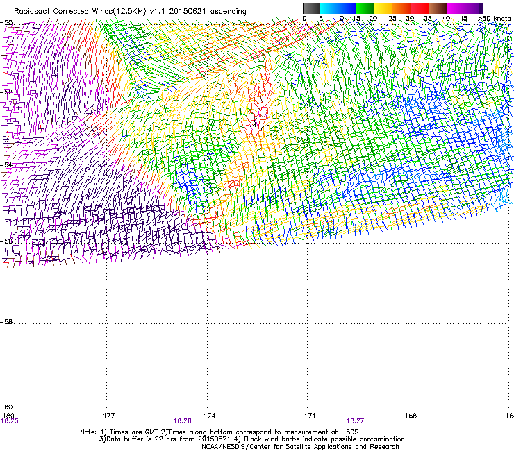The width and height of the screenshot is (514, 451).
Task: Click the -54 latitude axis label
Action: click(x=6, y=164)
